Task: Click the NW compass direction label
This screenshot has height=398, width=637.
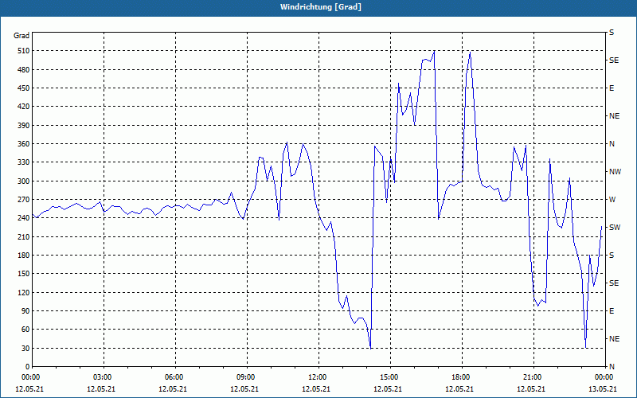Action: 616,172
